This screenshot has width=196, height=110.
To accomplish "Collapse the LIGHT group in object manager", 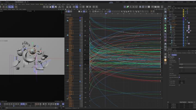I will [168, 10].
